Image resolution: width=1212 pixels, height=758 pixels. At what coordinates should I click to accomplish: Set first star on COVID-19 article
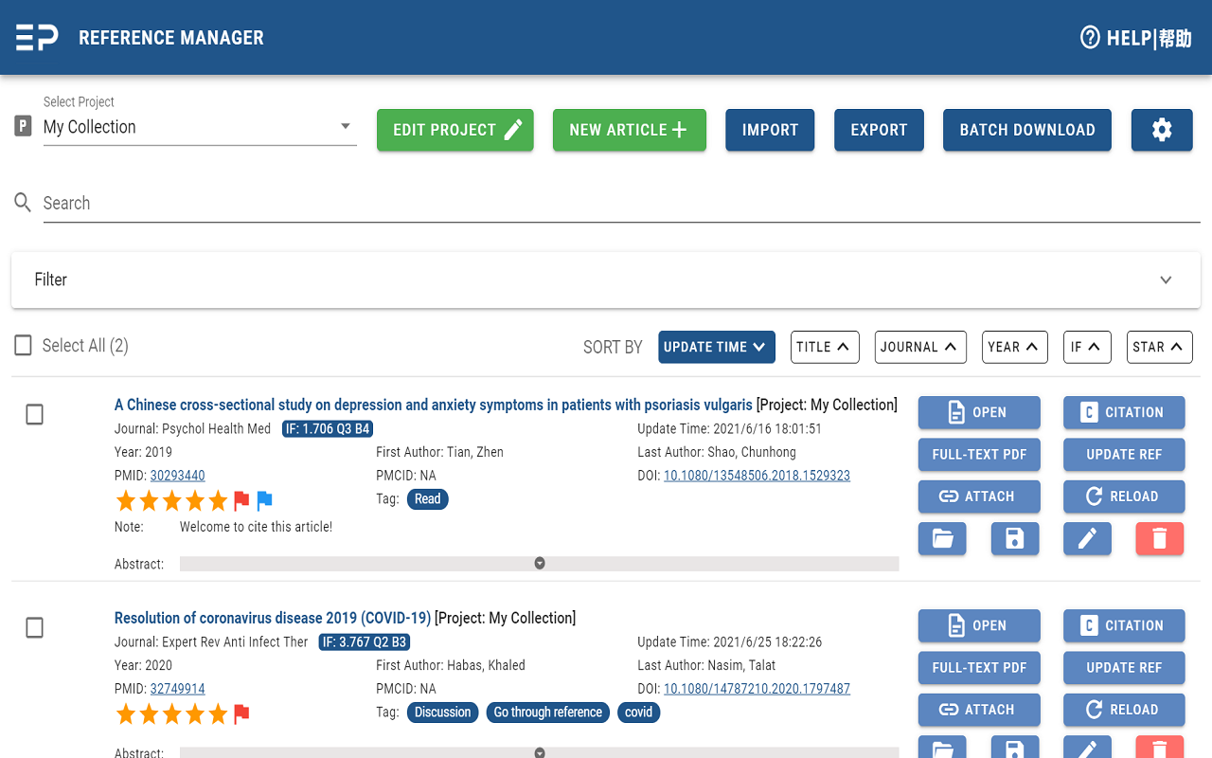click(x=126, y=713)
